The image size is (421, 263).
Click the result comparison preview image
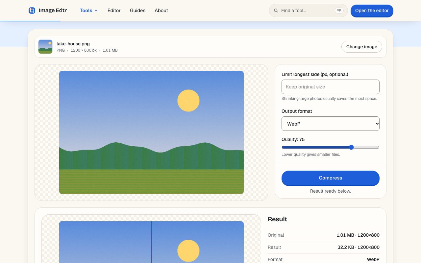pyautogui.click(x=151, y=242)
